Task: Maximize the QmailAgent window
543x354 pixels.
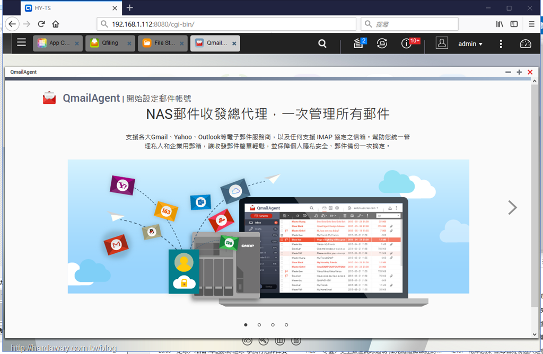Action: [x=519, y=72]
